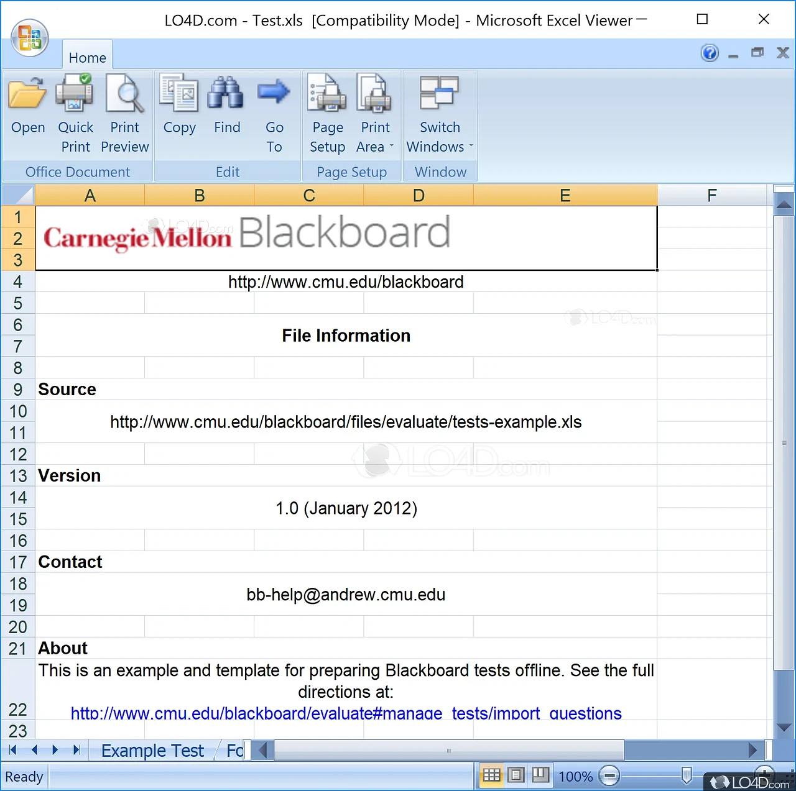Switch to Page Layout view
The height and width of the screenshot is (791, 796).
516,775
